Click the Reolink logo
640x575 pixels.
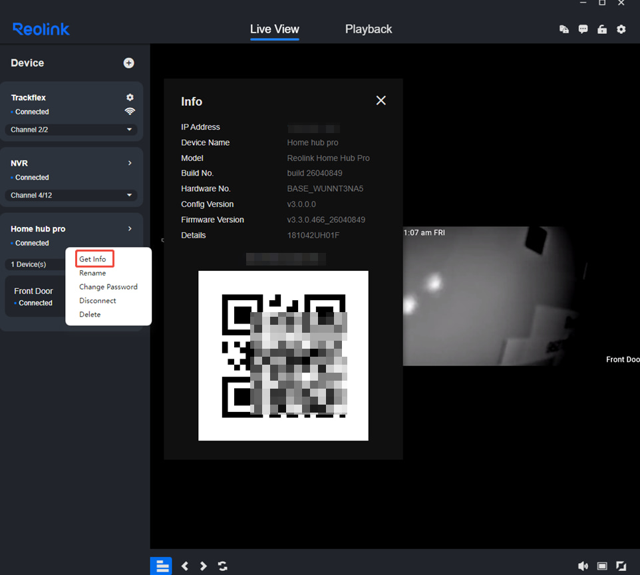[41, 29]
